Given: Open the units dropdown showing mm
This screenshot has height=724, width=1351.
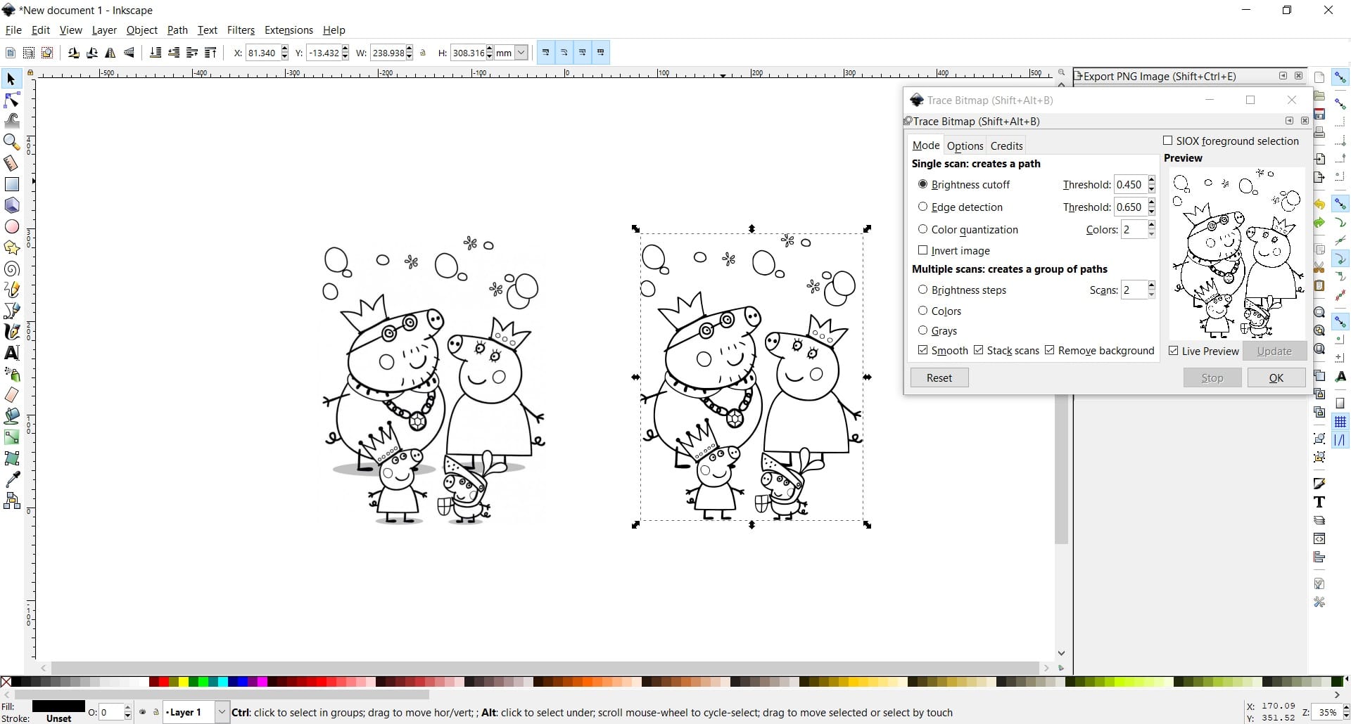Looking at the screenshot, I should [x=519, y=52].
